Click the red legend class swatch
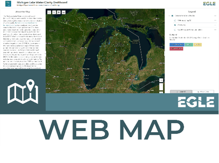 click(x=176, y=48)
